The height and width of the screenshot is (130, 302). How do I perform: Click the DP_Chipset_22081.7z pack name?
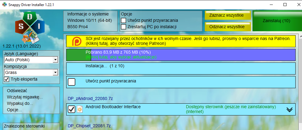click(x=89, y=126)
